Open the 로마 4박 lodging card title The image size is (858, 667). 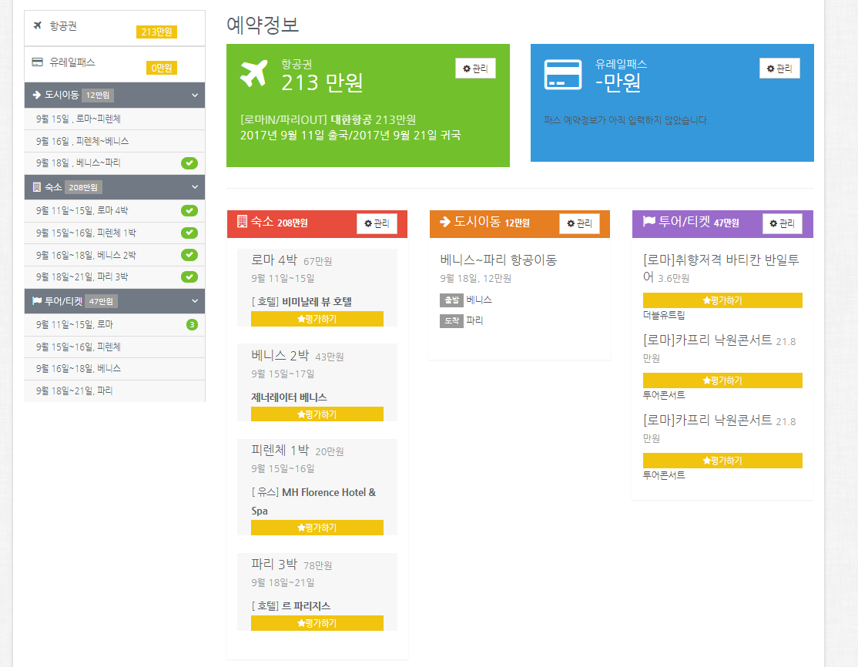click(x=273, y=260)
